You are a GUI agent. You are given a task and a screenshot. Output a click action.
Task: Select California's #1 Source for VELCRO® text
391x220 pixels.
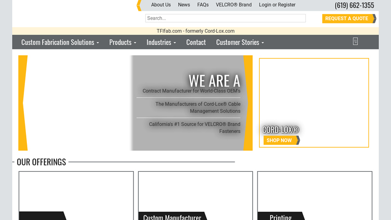pos(195,128)
